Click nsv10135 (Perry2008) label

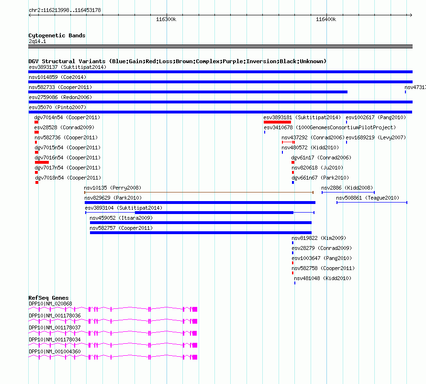click(x=112, y=188)
